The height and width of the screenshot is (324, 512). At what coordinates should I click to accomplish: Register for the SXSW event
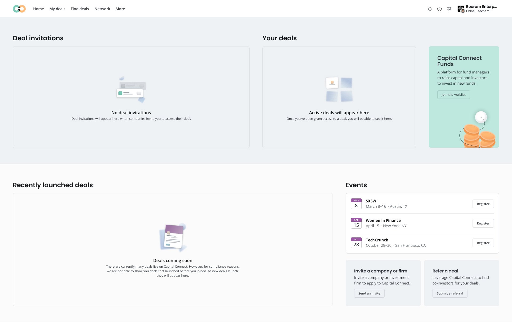point(483,204)
